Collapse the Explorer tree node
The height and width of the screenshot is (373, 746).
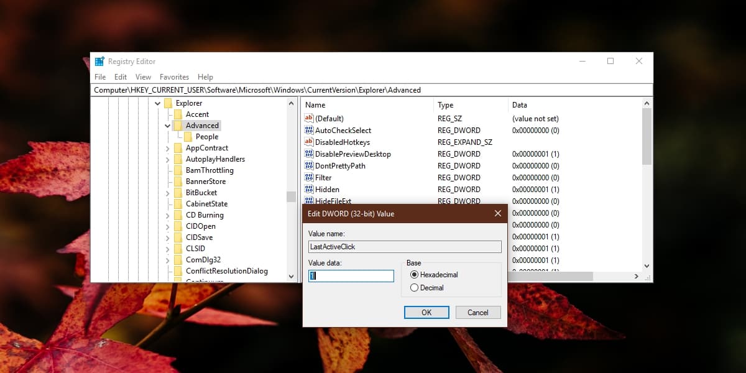click(x=157, y=103)
